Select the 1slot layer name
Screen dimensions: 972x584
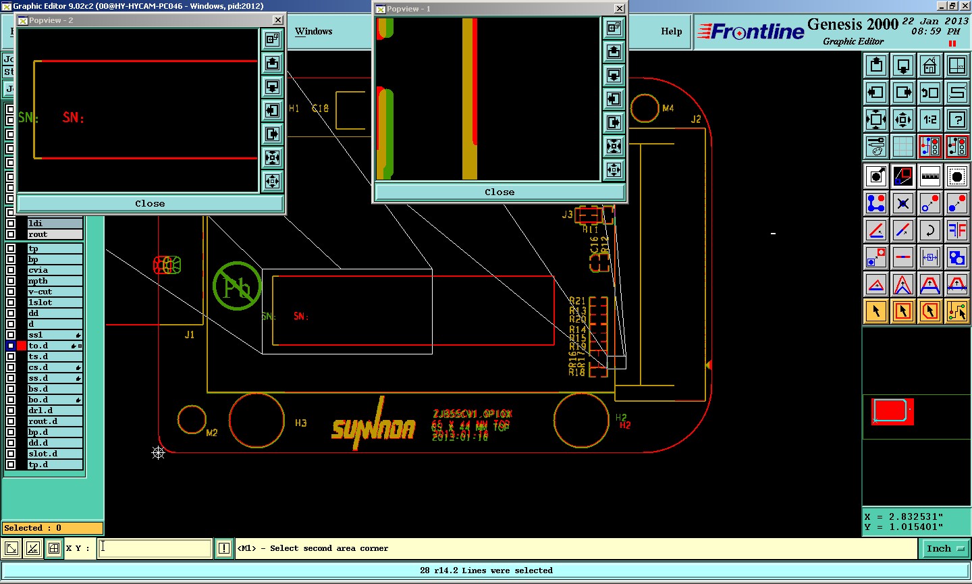click(x=55, y=302)
